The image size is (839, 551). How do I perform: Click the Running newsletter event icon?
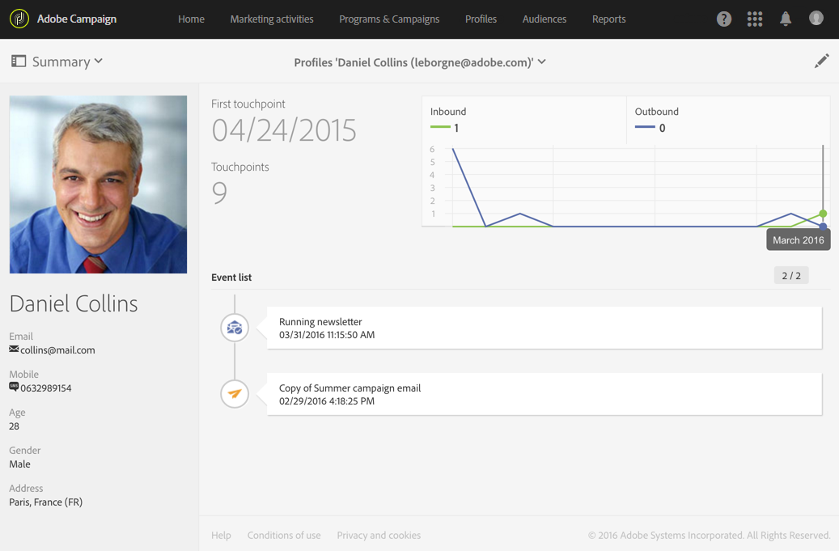click(x=235, y=328)
